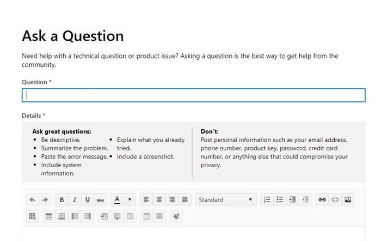
Task: Click the increase indent icon
Action: click(293, 200)
